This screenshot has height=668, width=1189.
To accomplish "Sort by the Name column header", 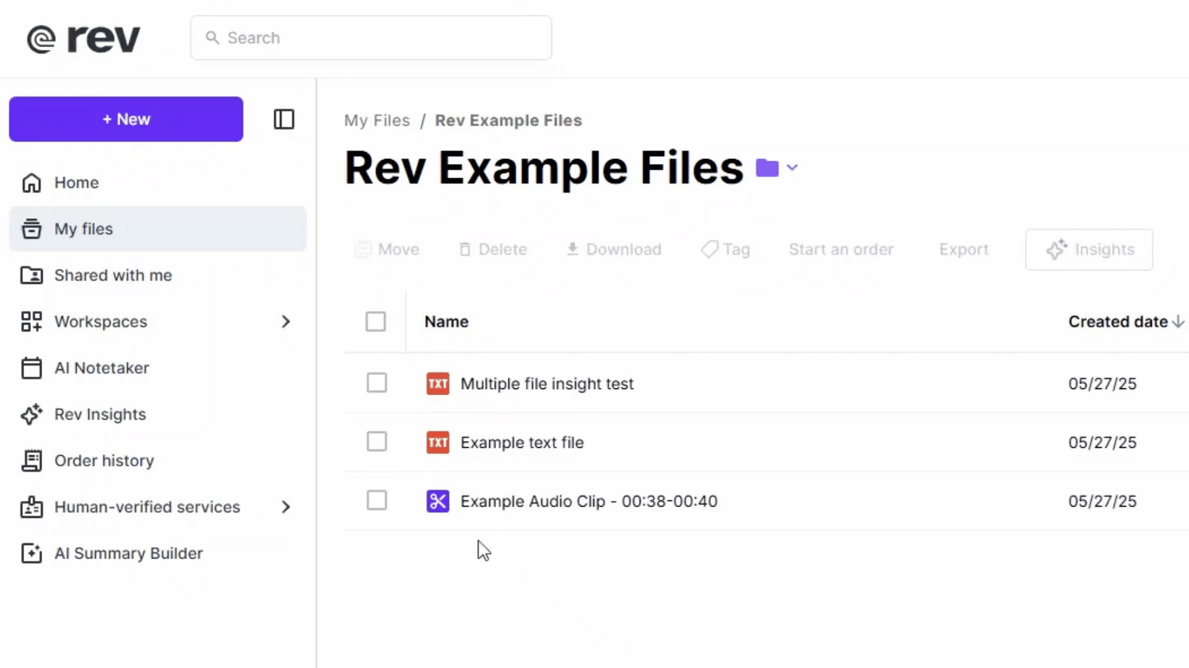I will click(446, 322).
